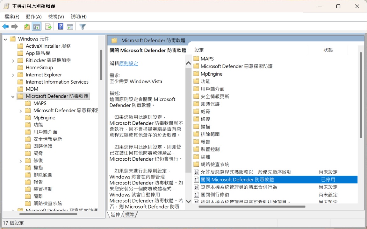Click folder icon of 用戶端介面 in right list

point(196,89)
